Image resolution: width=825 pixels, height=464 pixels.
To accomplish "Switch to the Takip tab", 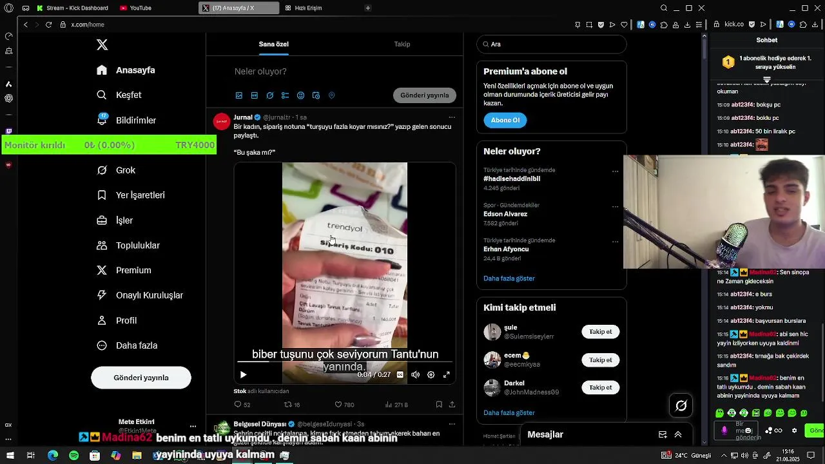I will click(x=402, y=44).
